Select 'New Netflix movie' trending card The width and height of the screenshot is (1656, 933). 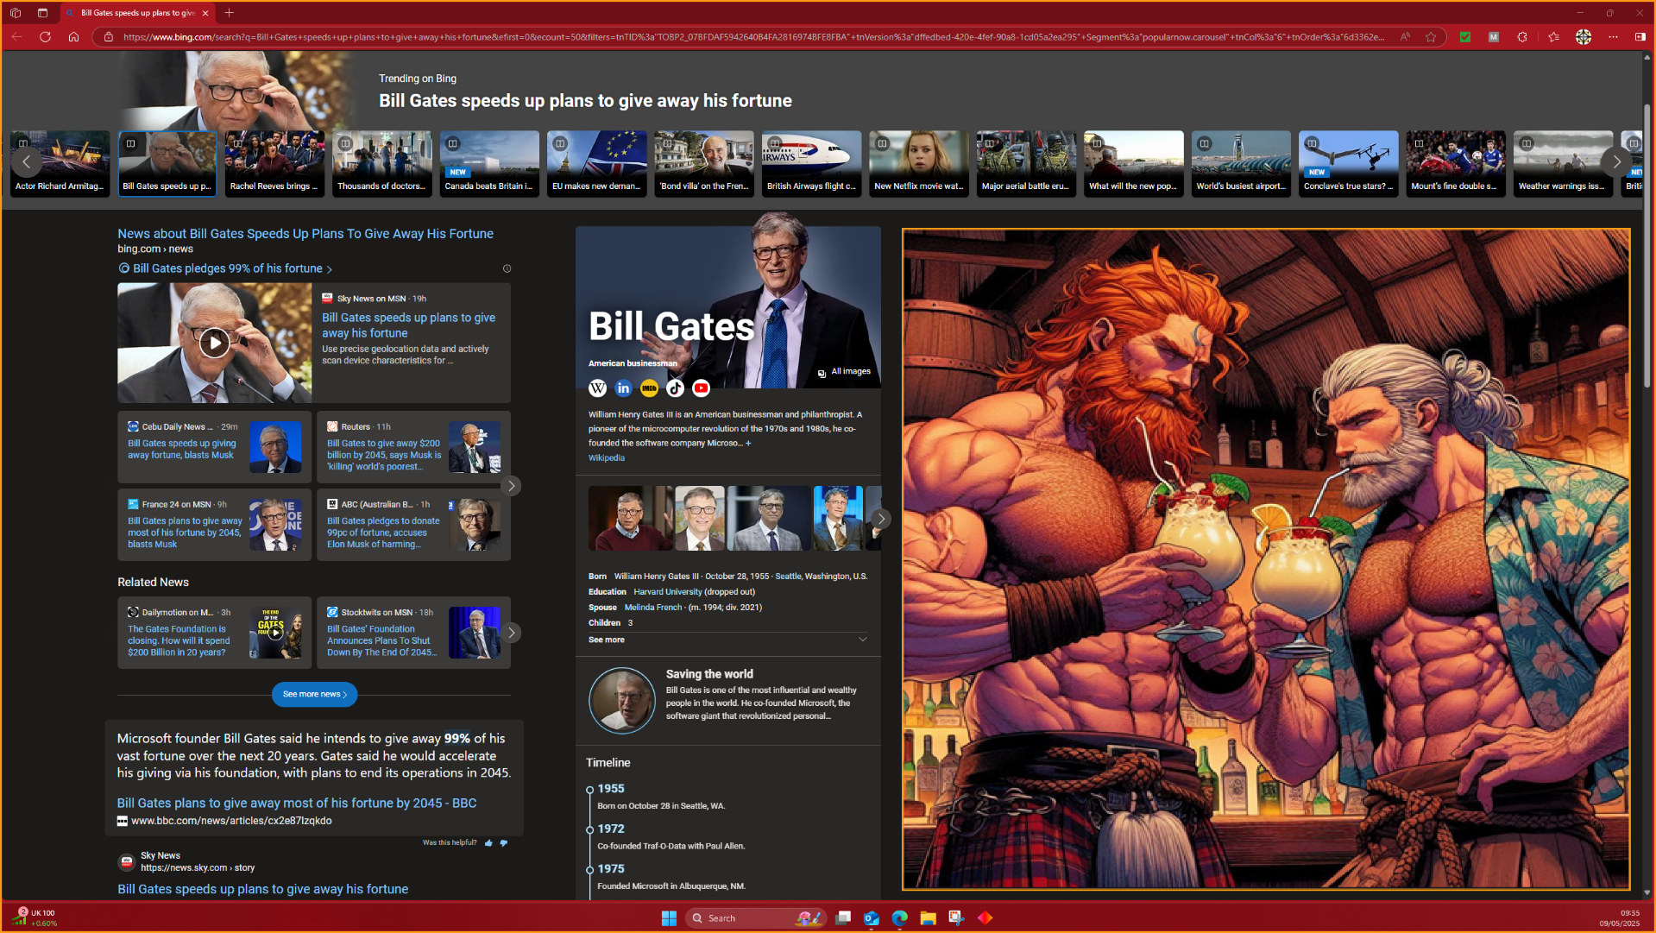tap(919, 163)
